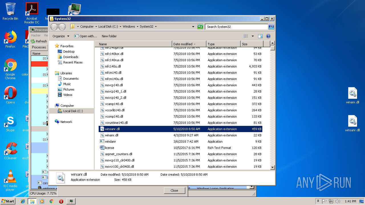Launch the Google Chrome desktop shortcut

tap(10, 69)
